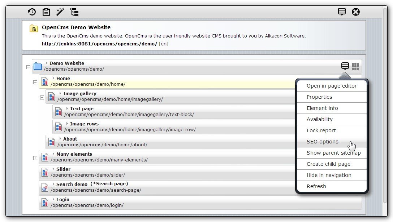Select the Login title text

[x=62, y=200]
